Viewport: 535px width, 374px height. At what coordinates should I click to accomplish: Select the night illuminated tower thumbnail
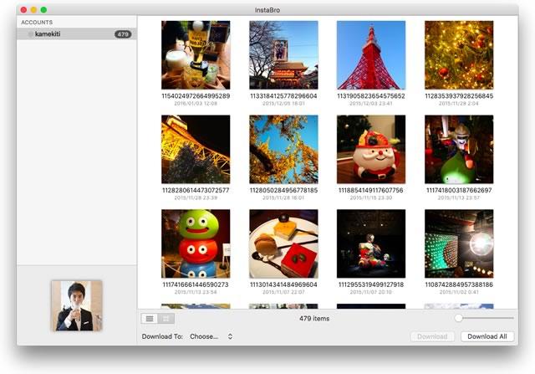[196, 149]
